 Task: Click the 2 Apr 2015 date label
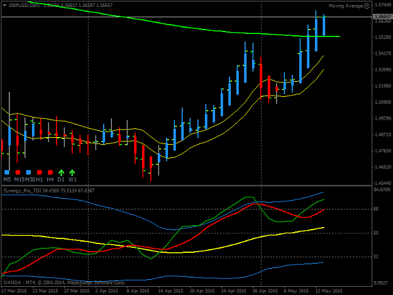(106, 291)
